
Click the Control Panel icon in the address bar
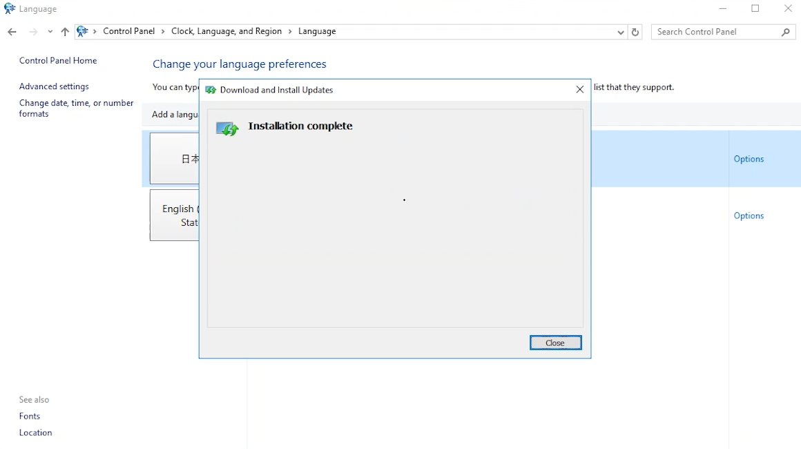point(82,32)
